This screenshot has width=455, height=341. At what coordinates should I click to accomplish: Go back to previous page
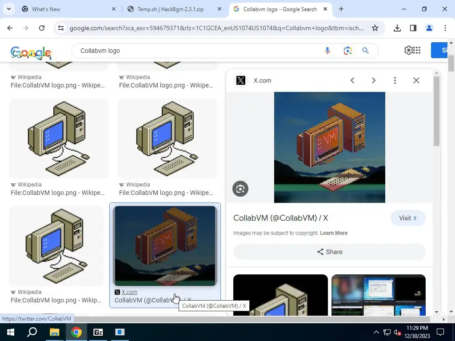tap(10, 28)
